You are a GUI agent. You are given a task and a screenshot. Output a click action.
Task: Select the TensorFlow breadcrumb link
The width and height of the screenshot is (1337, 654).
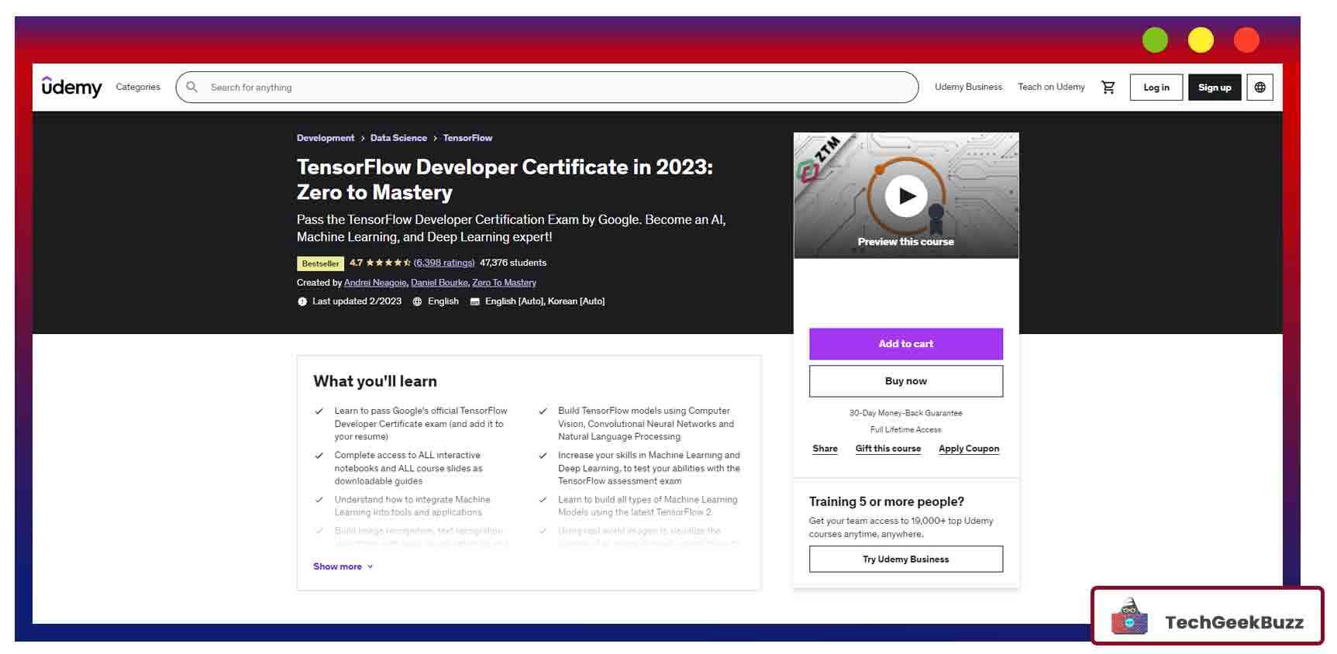(467, 138)
